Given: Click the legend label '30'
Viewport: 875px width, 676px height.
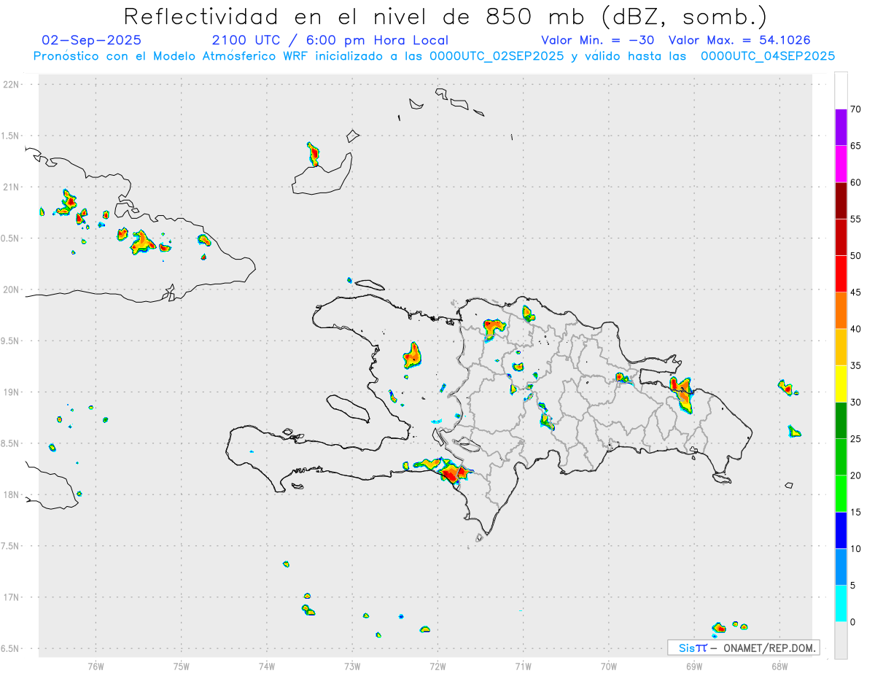Looking at the screenshot, I should click(857, 403).
